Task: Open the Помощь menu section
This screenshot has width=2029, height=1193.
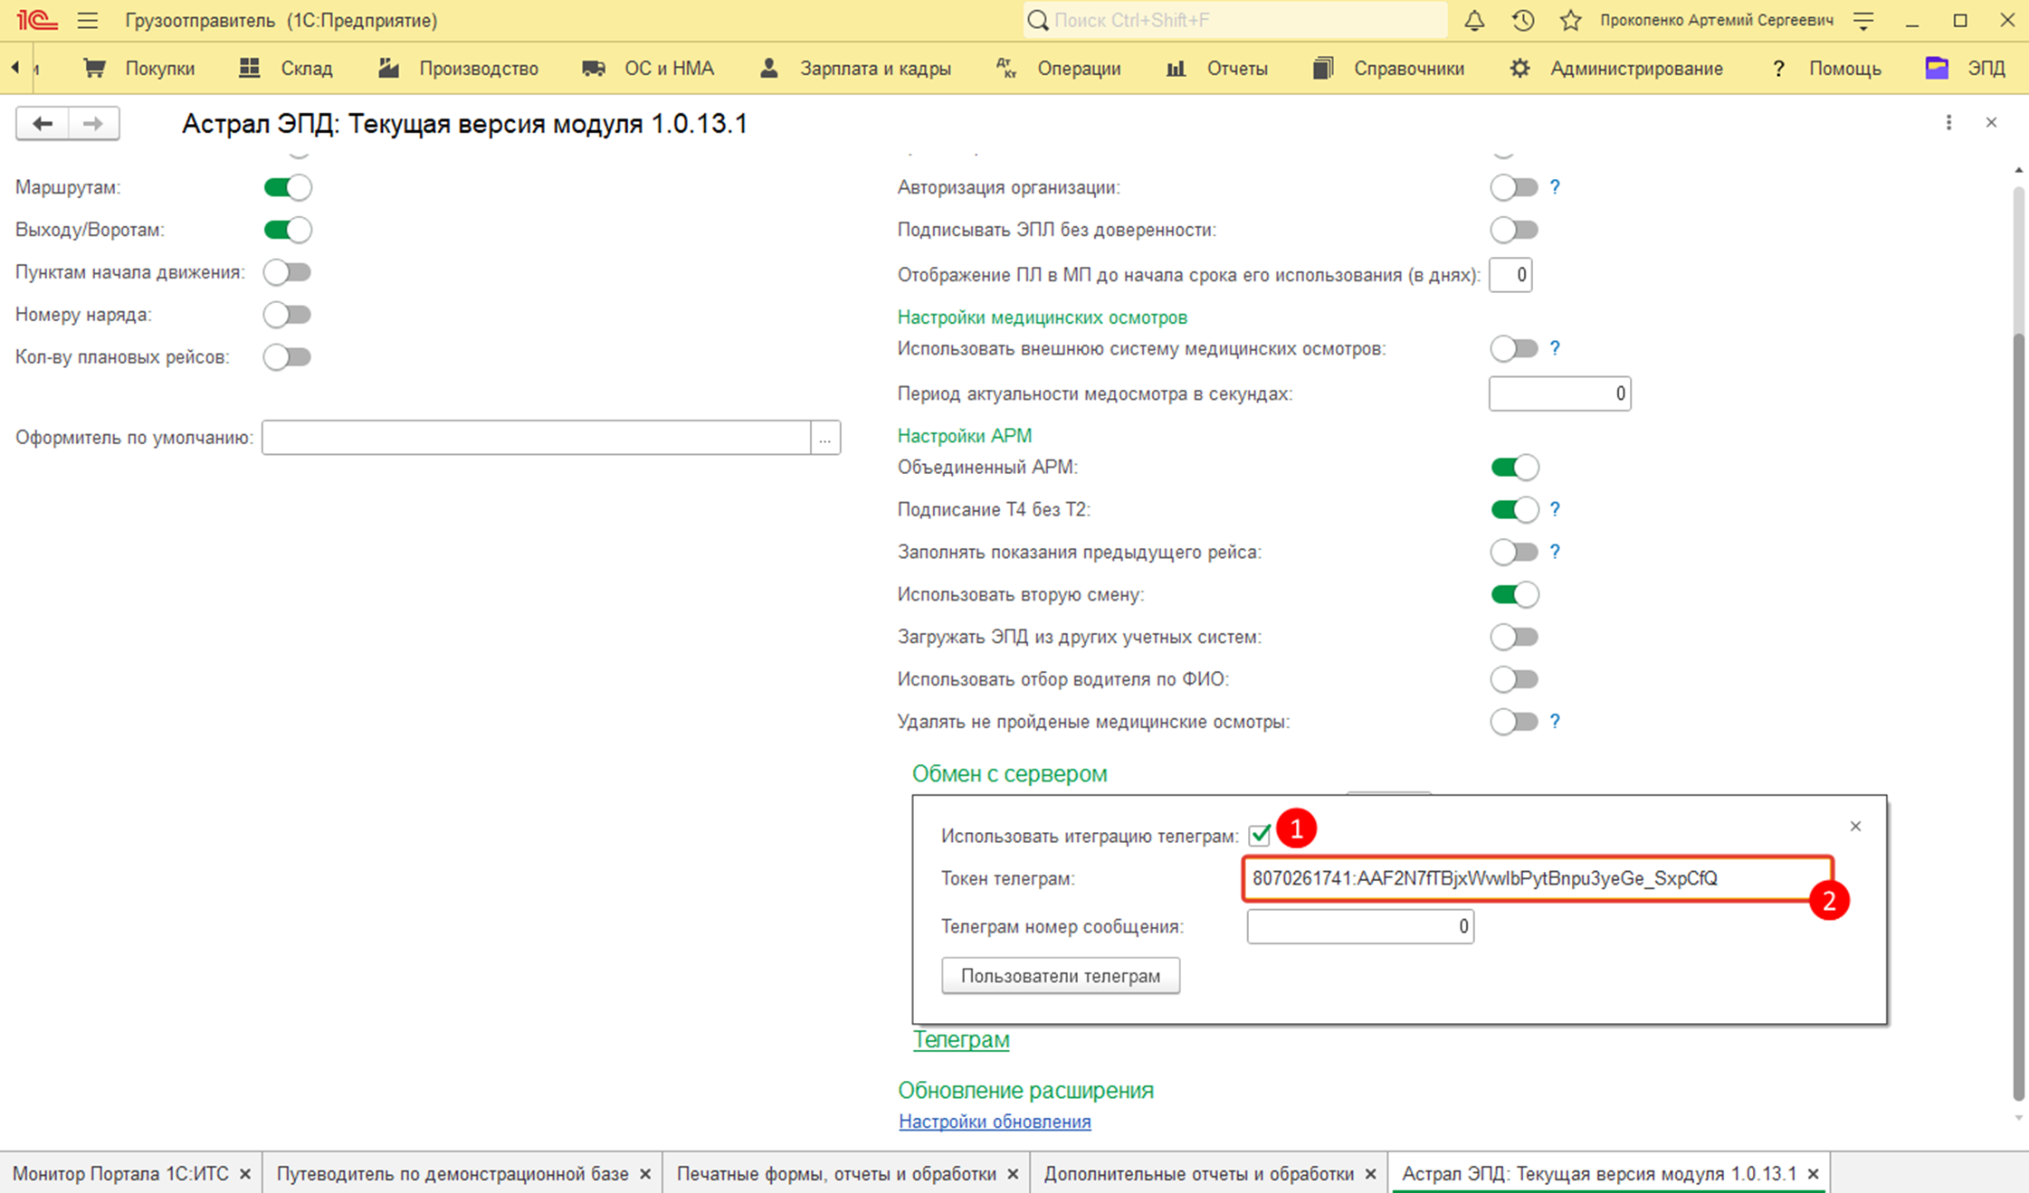Action: 1844,69
